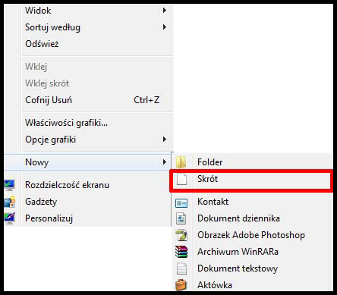
Task: Choose Cofnij Usuń menu entry
Action: pos(97,100)
